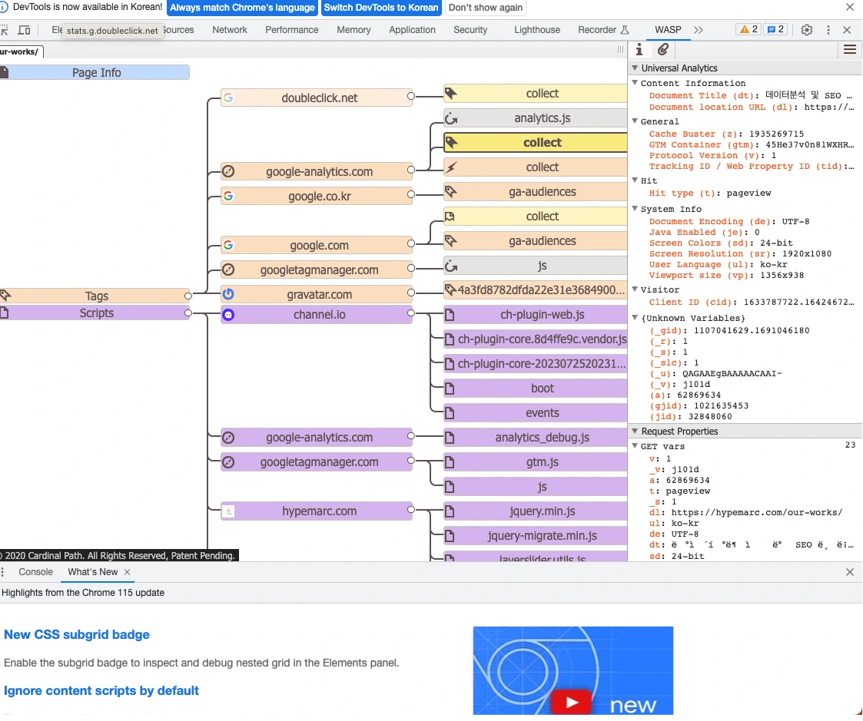Collapse the Universal Analytics section

[x=635, y=68]
